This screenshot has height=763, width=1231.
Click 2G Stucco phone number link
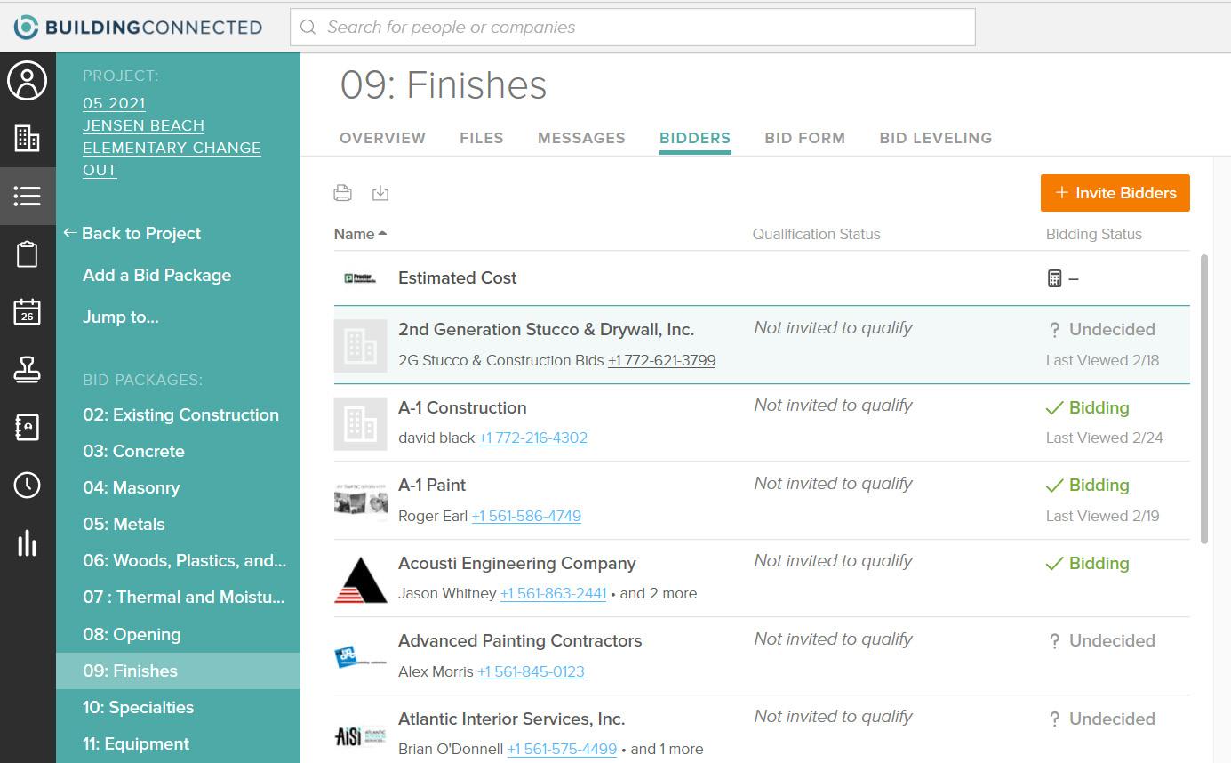(x=662, y=360)
